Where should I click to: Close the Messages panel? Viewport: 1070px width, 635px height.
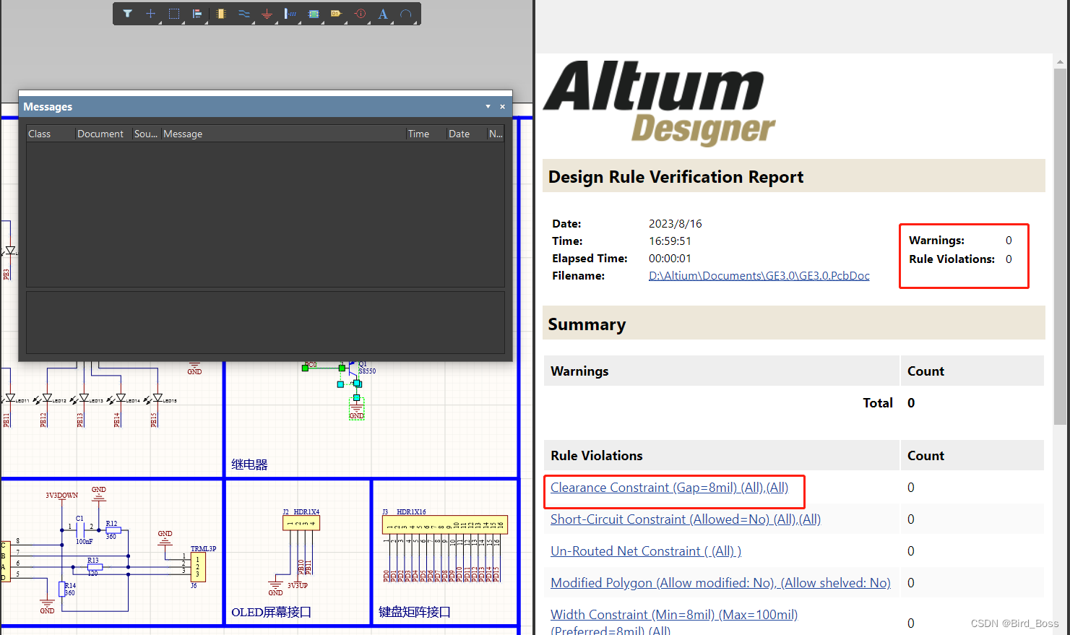(503, 106)
